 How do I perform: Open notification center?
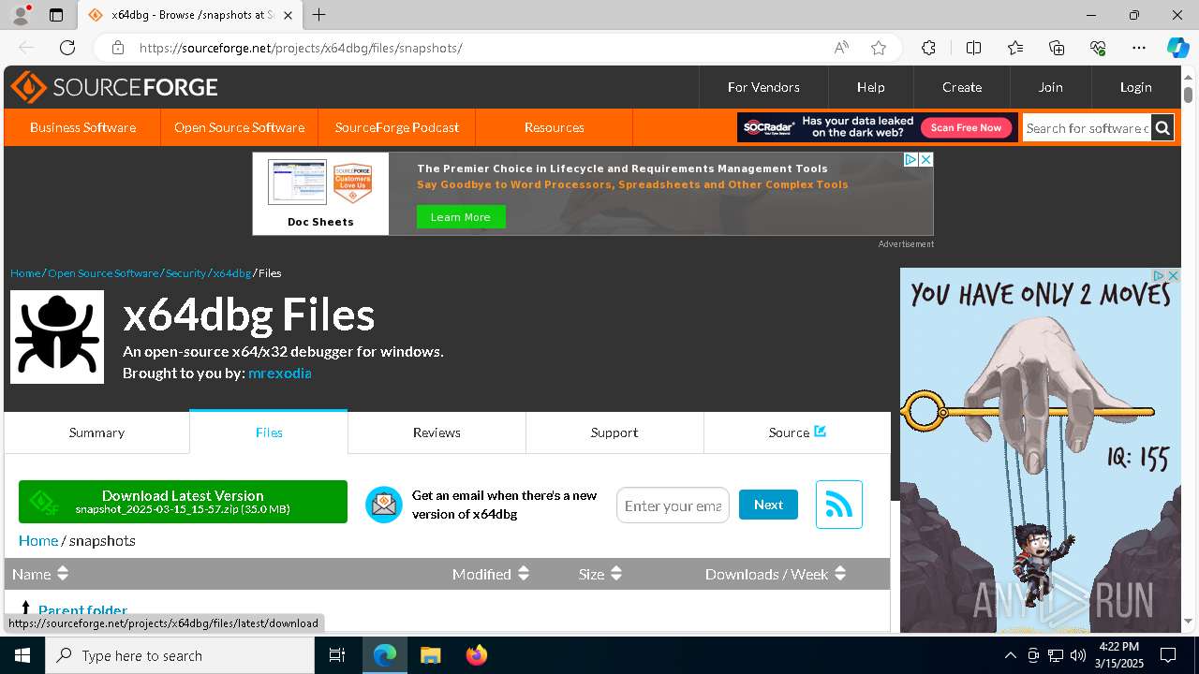1168,655
